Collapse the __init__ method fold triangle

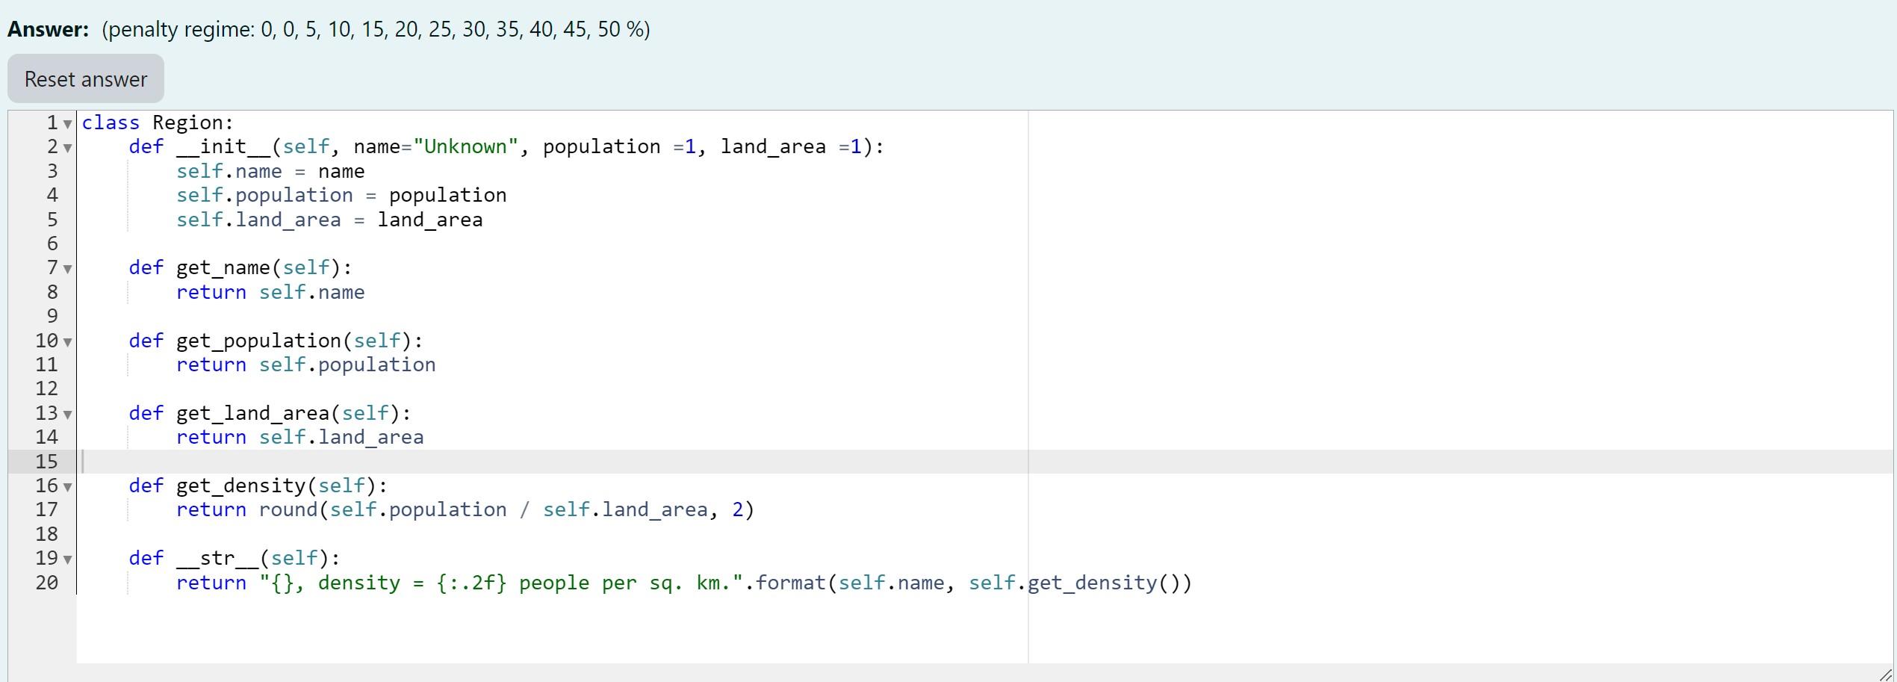pos(66,150)
